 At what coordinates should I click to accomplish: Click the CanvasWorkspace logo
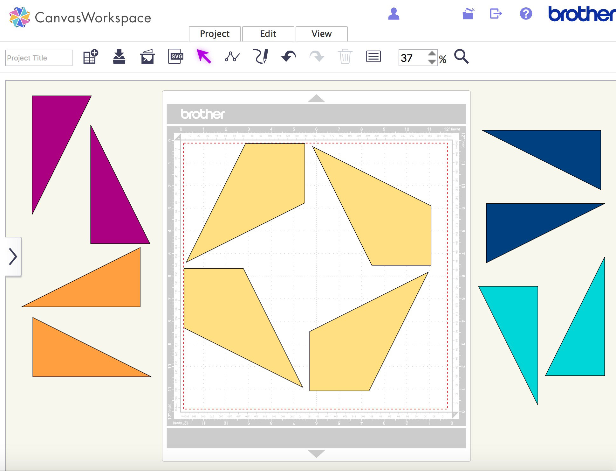pos(80,17)
